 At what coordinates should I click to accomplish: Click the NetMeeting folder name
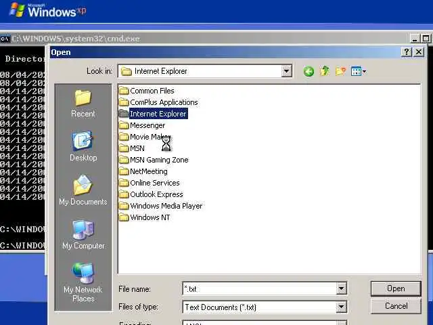tap(149, 171)
